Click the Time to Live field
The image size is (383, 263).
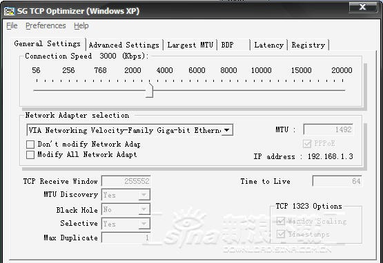[337, 181]
